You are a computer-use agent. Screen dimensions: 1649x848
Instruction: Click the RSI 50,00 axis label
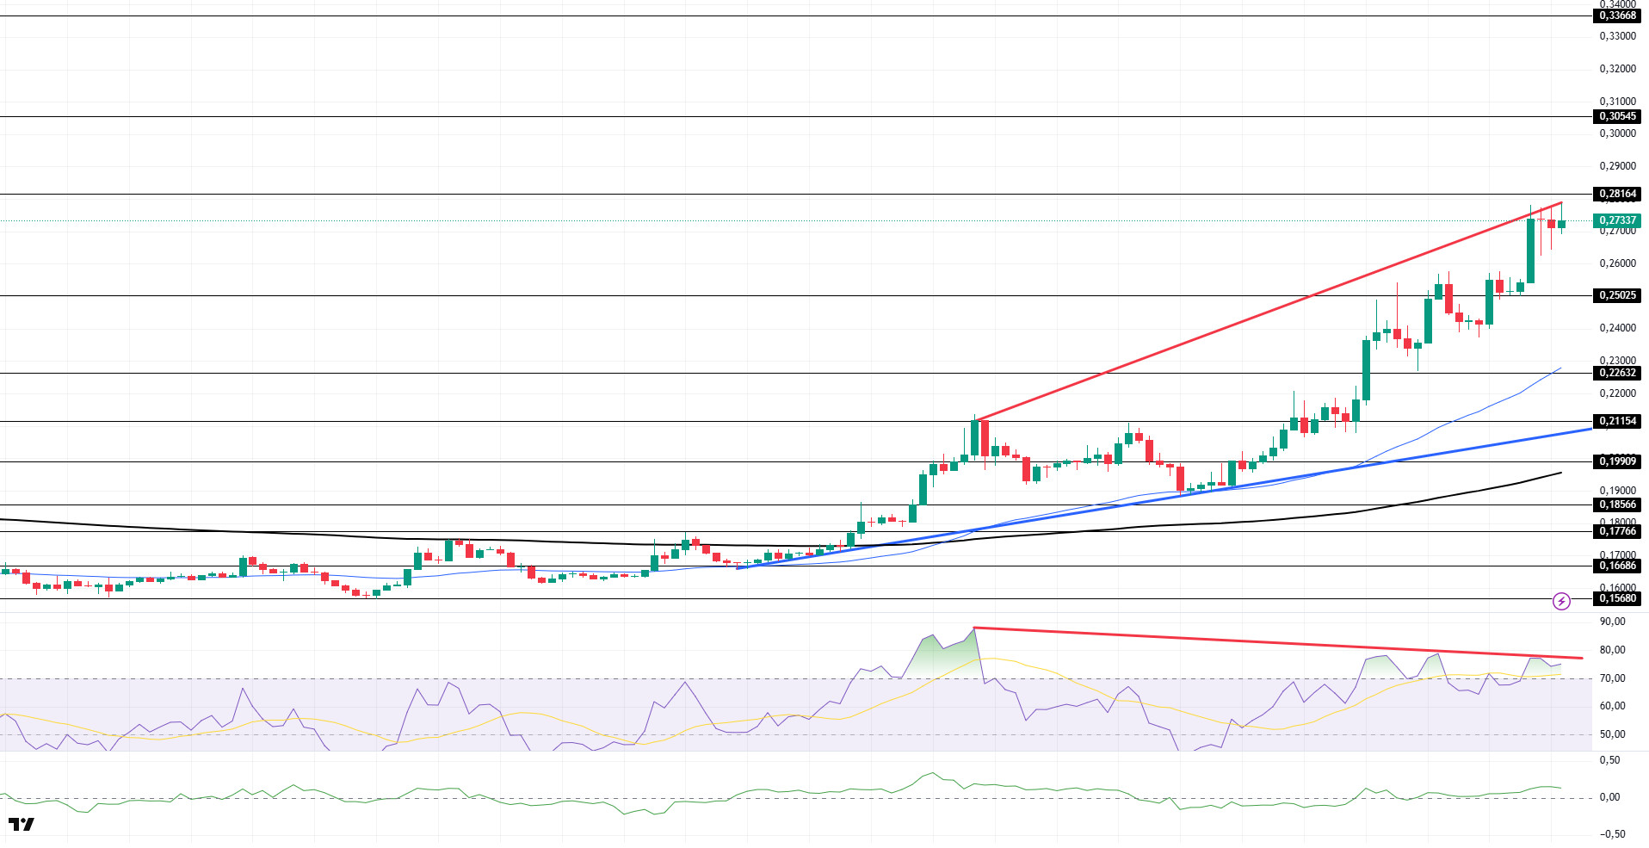[1612, 734]
